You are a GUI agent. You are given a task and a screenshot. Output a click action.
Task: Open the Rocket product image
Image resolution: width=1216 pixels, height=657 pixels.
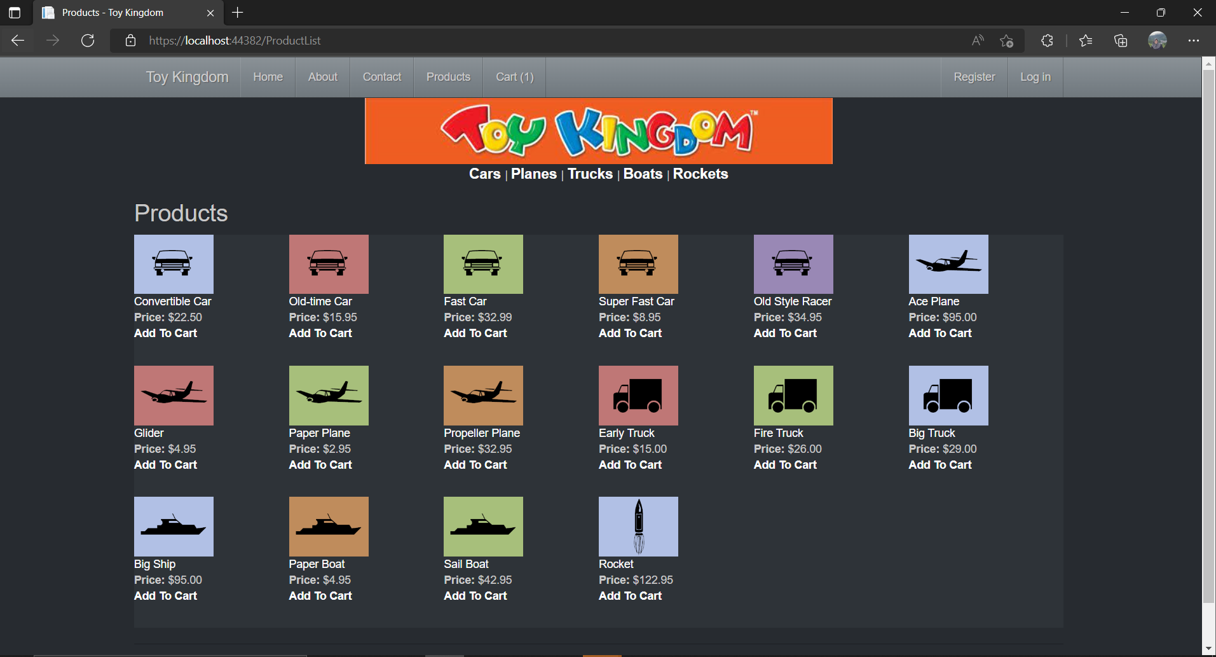point(638,526)
